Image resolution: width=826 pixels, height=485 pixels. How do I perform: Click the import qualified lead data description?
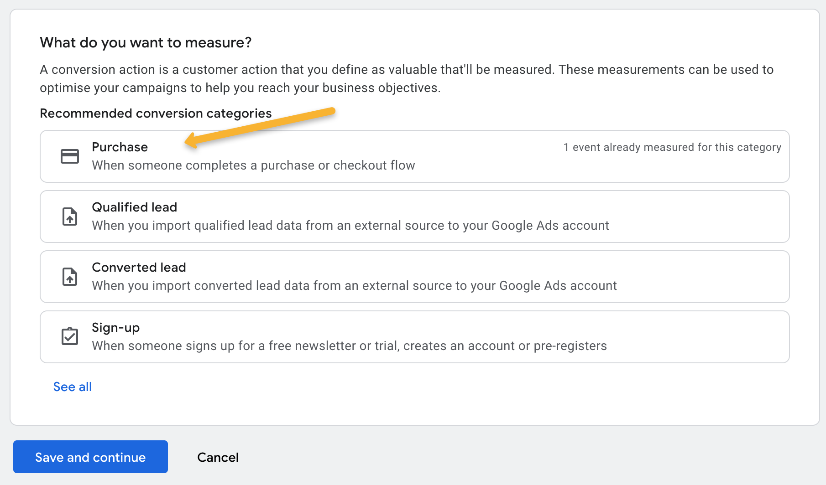[x=350, y=226]
